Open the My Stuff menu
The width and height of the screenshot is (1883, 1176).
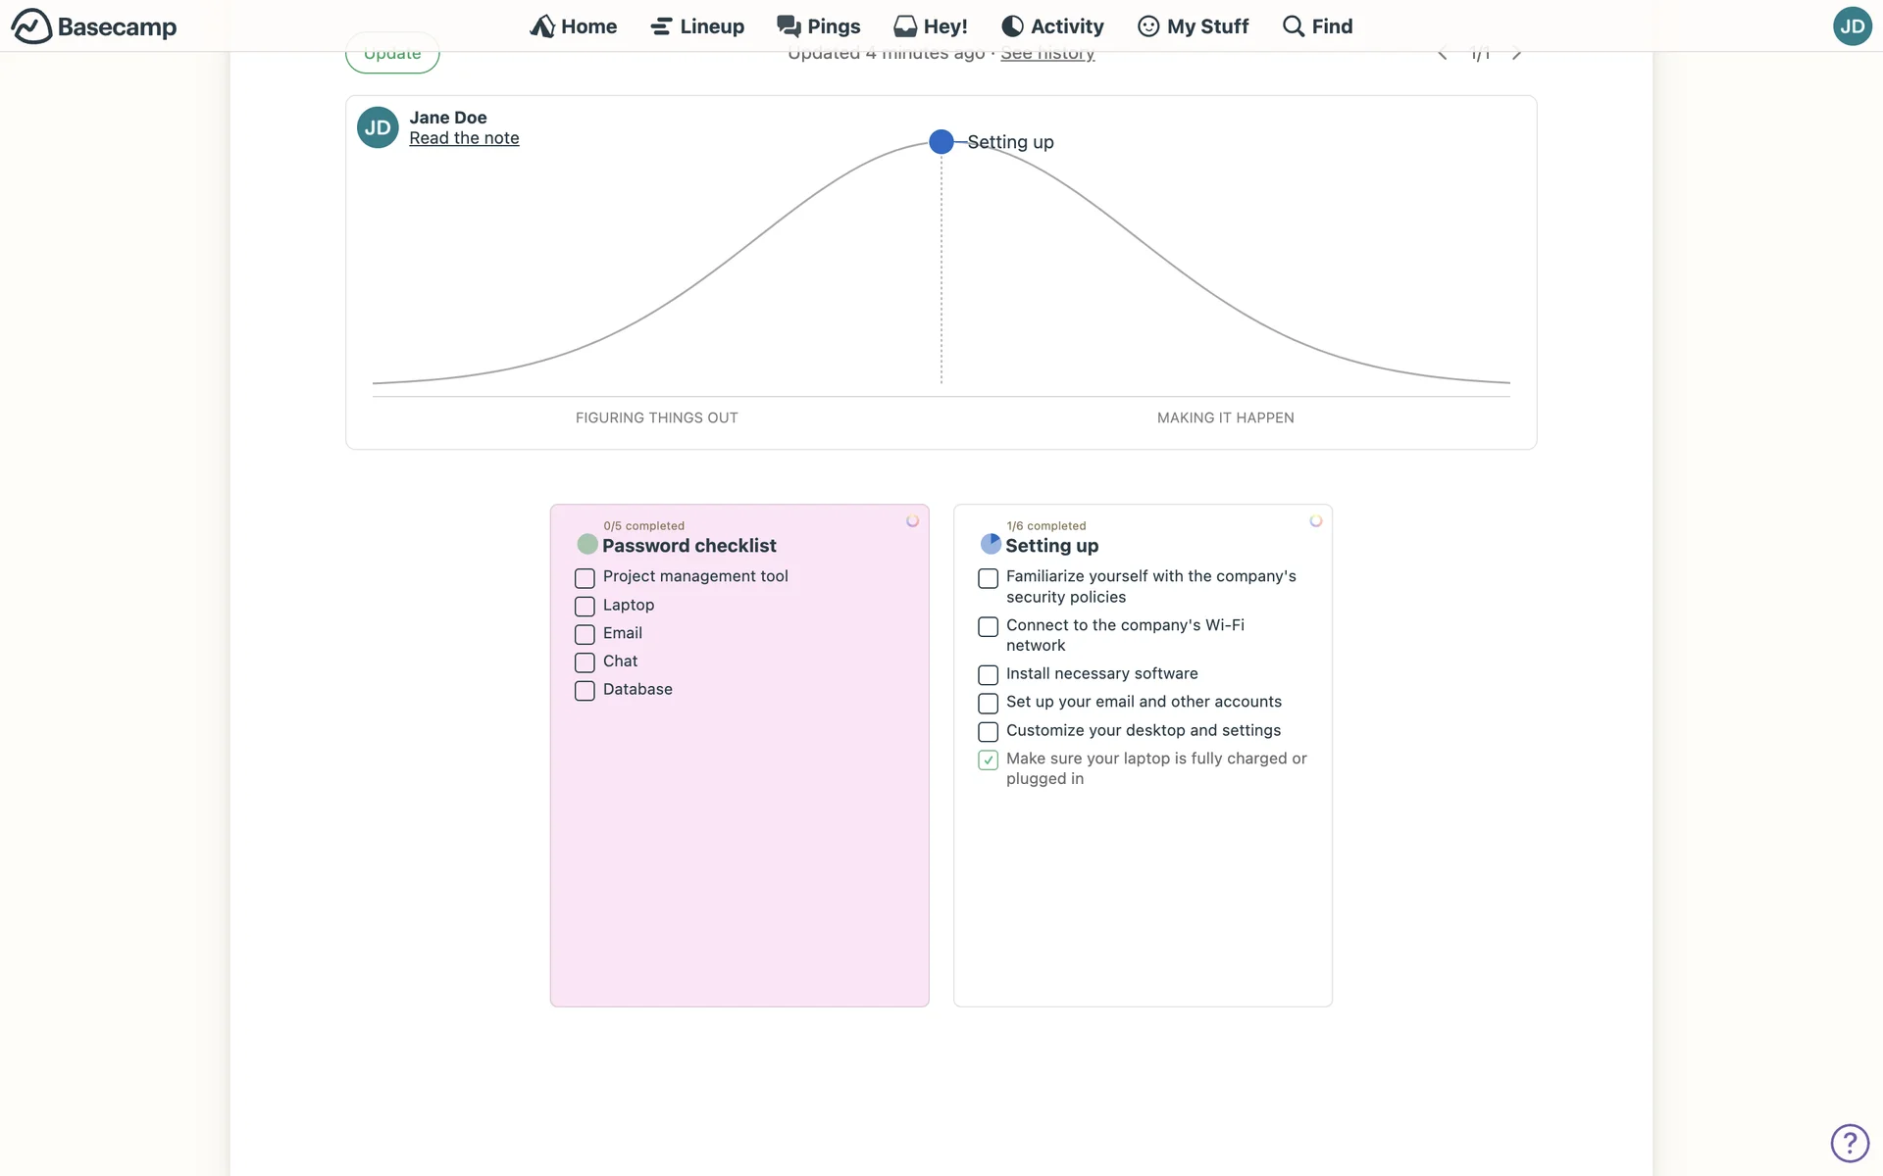(x=1193, y=26)
